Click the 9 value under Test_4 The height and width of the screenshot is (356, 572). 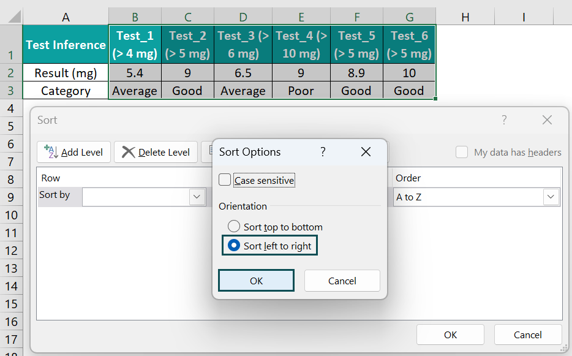coord(301,73)
